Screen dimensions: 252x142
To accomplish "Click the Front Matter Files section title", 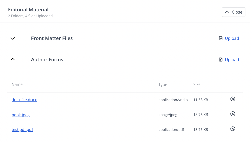I will click(52, 38).
